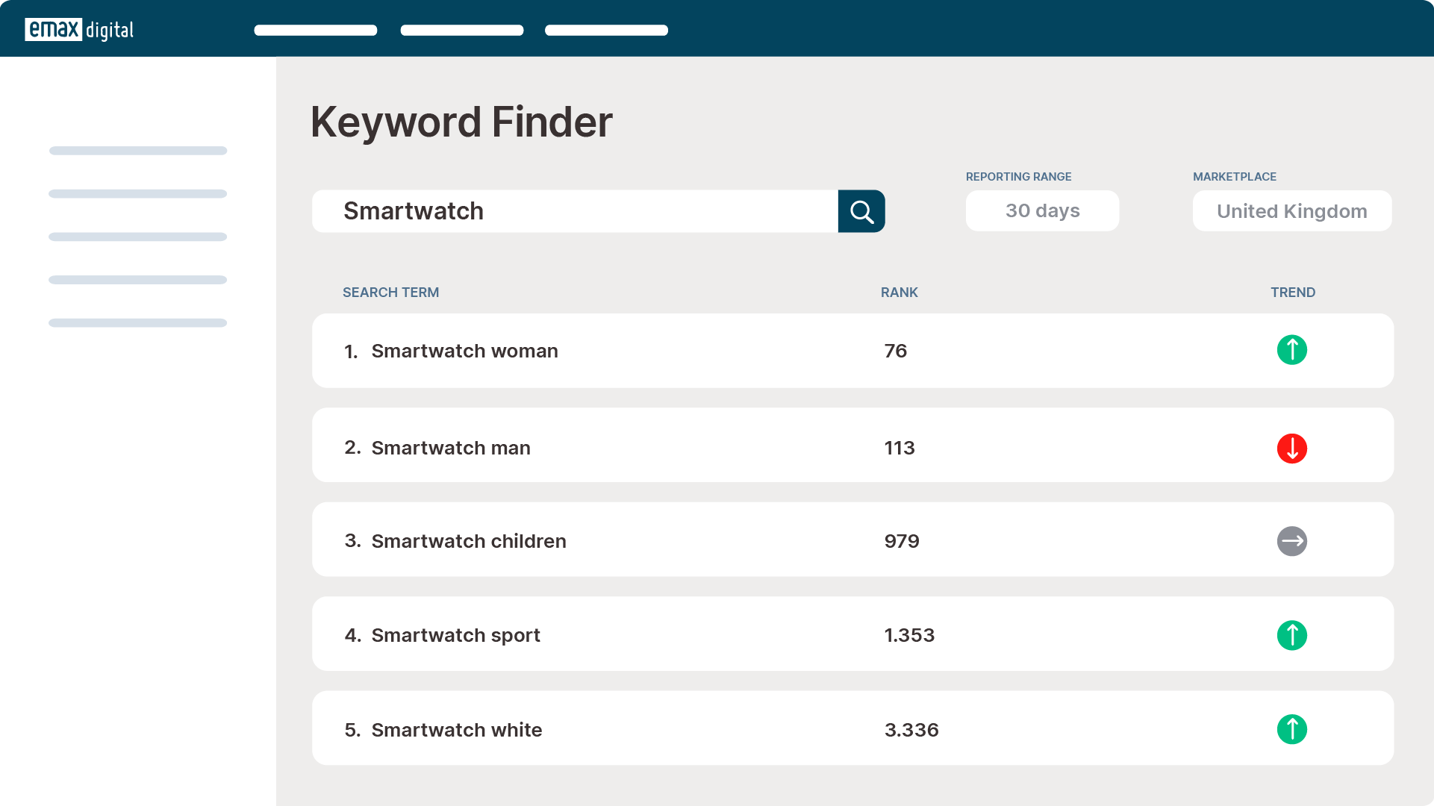The width and height of the screenshot is (1434, 806).
Task: Sort by the RANK column header
Action: (899, 293)
